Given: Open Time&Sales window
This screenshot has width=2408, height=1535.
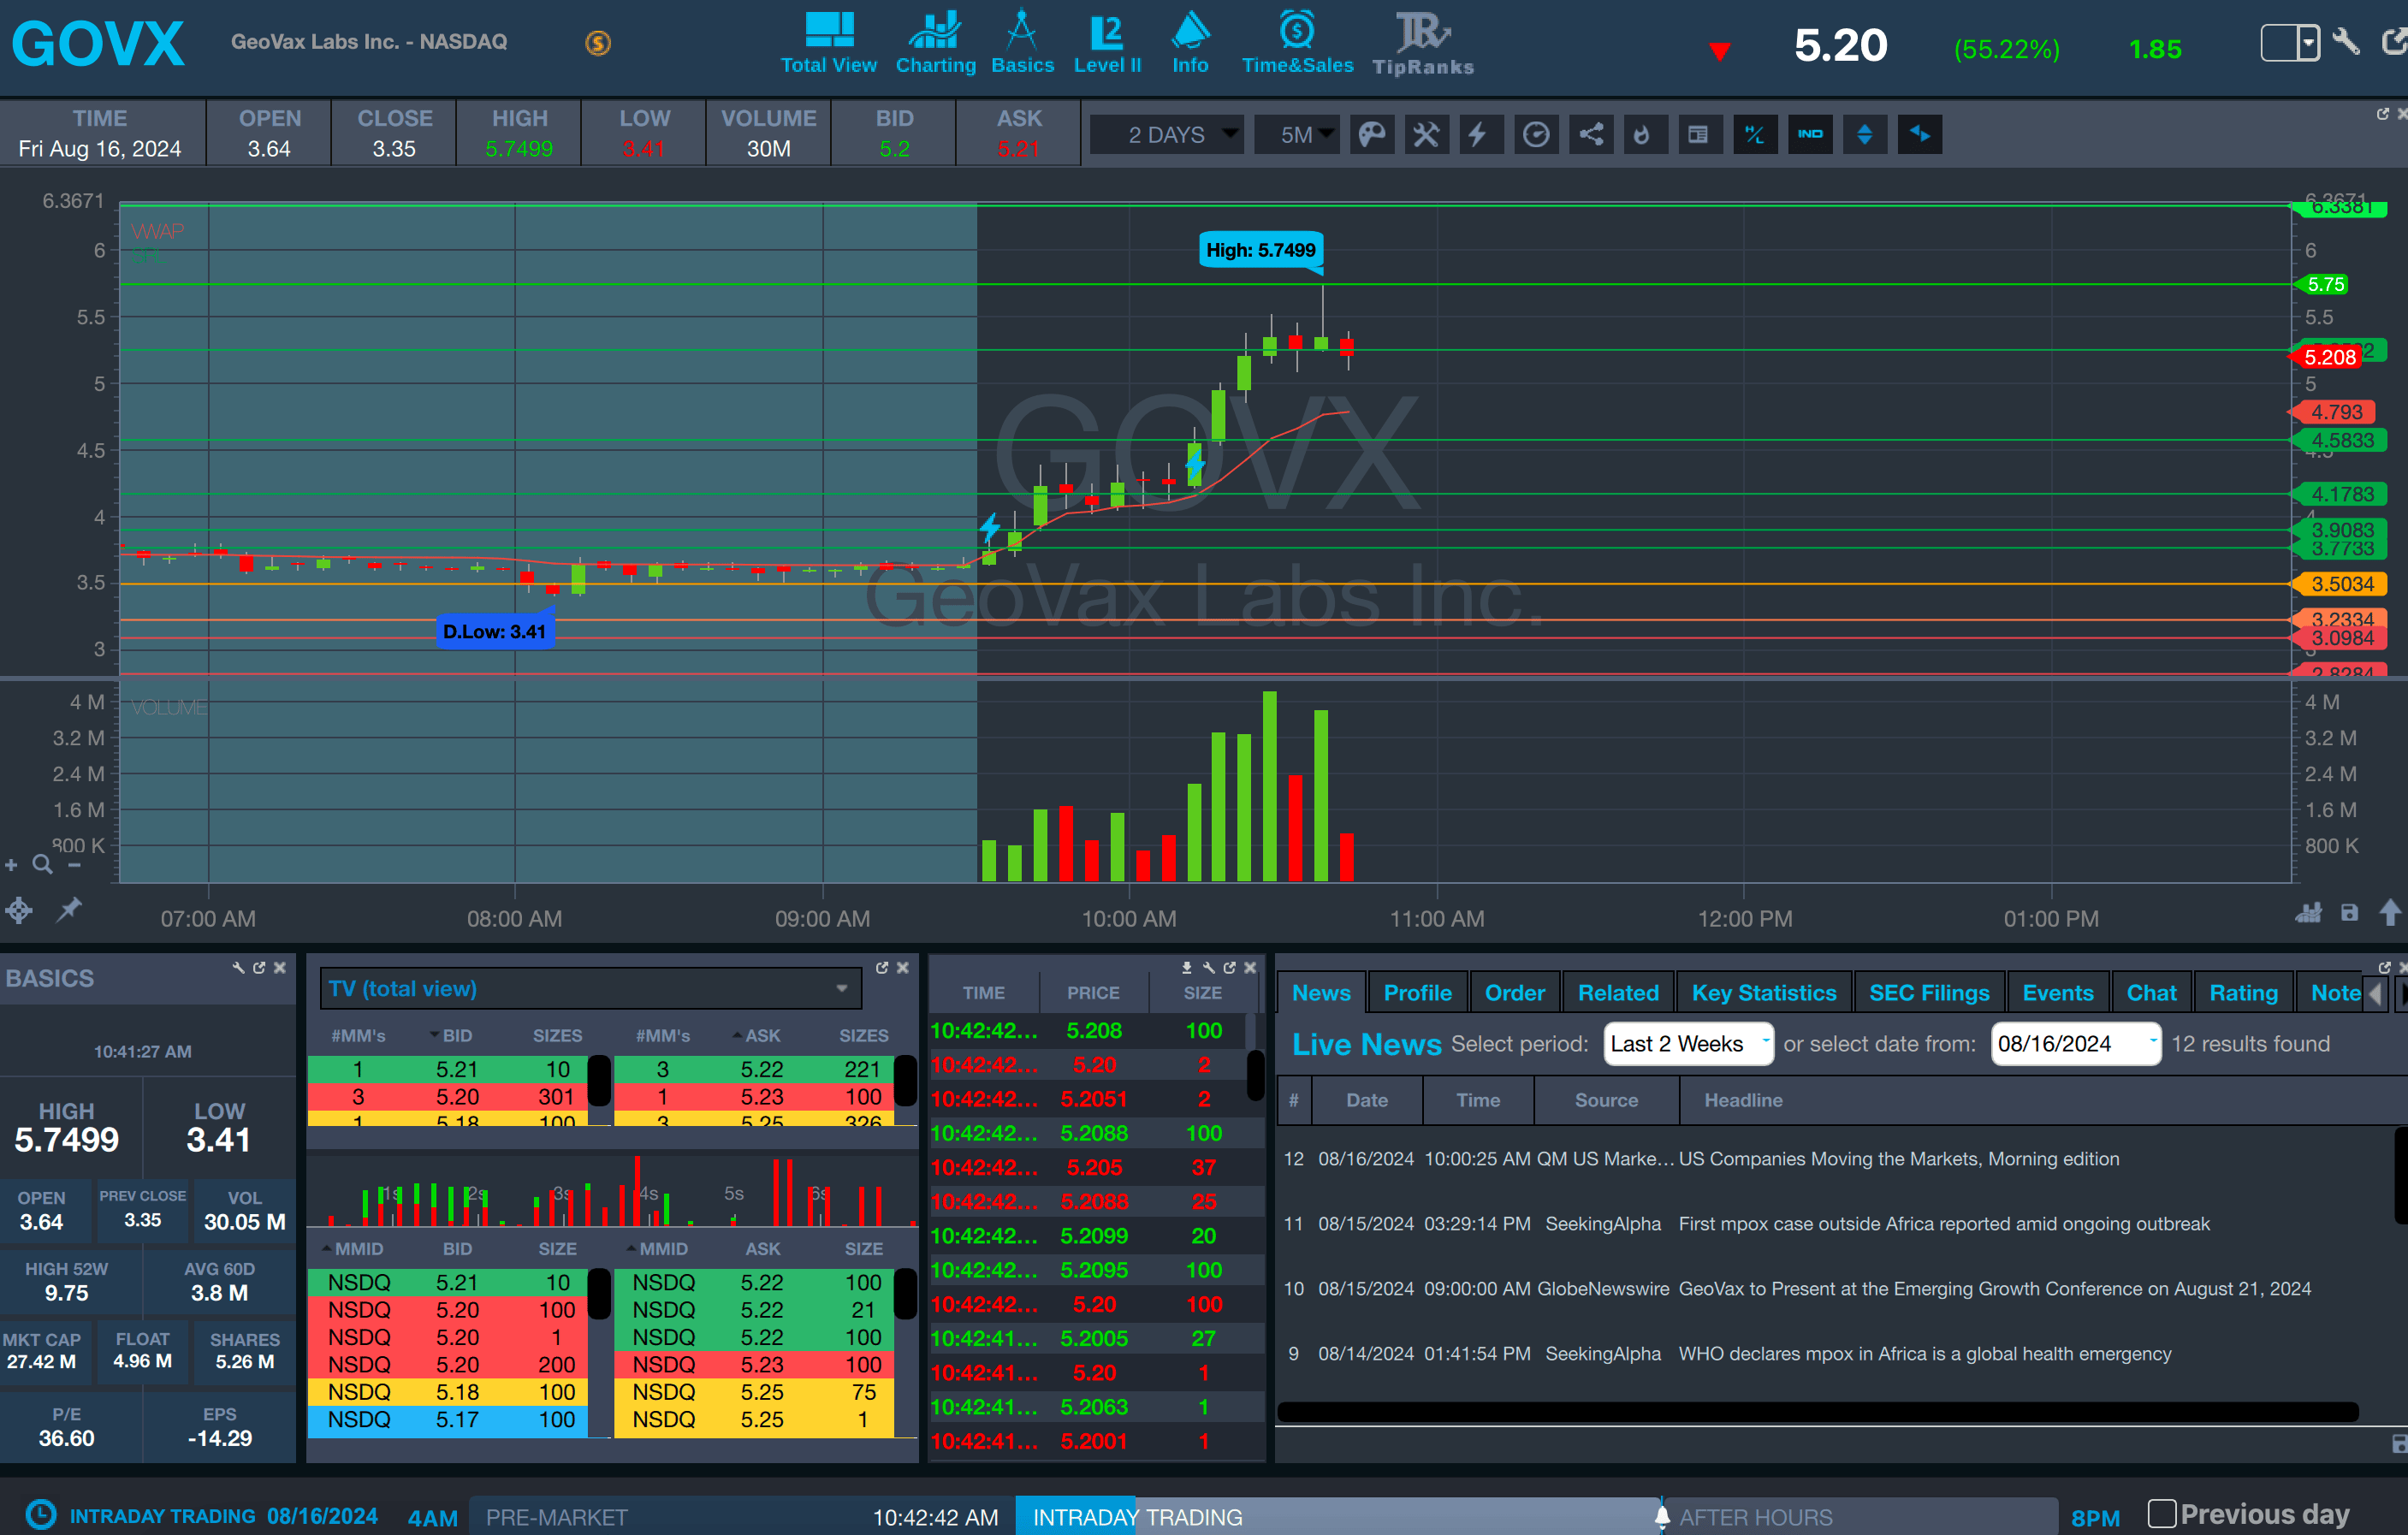Looking at the screenshot, I should coord(1297,44).
